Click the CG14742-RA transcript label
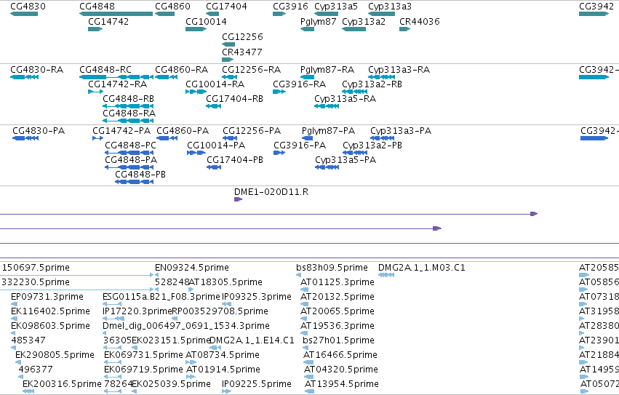Image resolution: width=619 pixels, height=395 pixels. coord(118,84)
